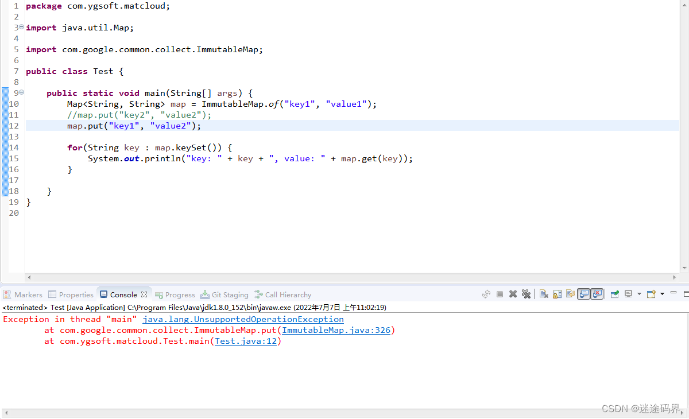This screenshot has width=689, height=419.
Task: Click the System.out.println statement
Action: (250, 158)
